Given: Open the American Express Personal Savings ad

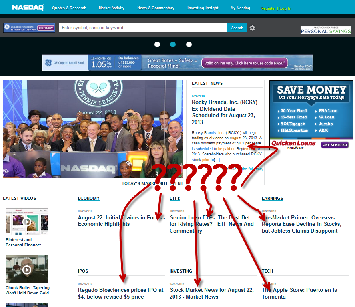Looking at the screenshot, I should (x=326, y=30).
